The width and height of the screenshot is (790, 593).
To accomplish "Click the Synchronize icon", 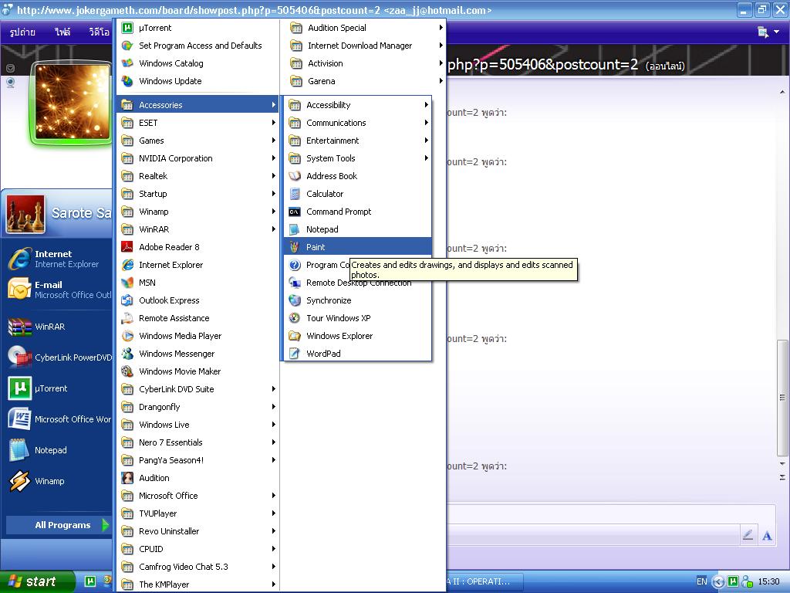I will 295,300.
